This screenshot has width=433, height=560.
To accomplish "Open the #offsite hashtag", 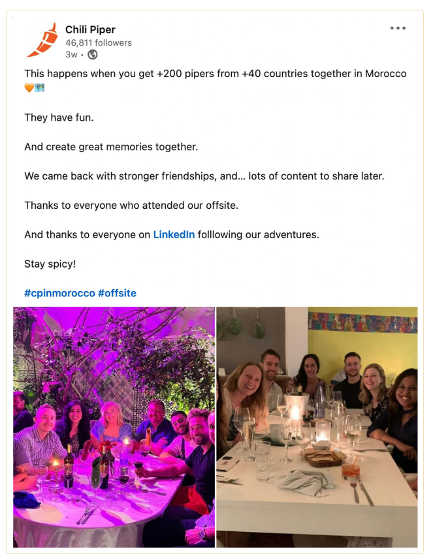I will click(x=117, y=293).
